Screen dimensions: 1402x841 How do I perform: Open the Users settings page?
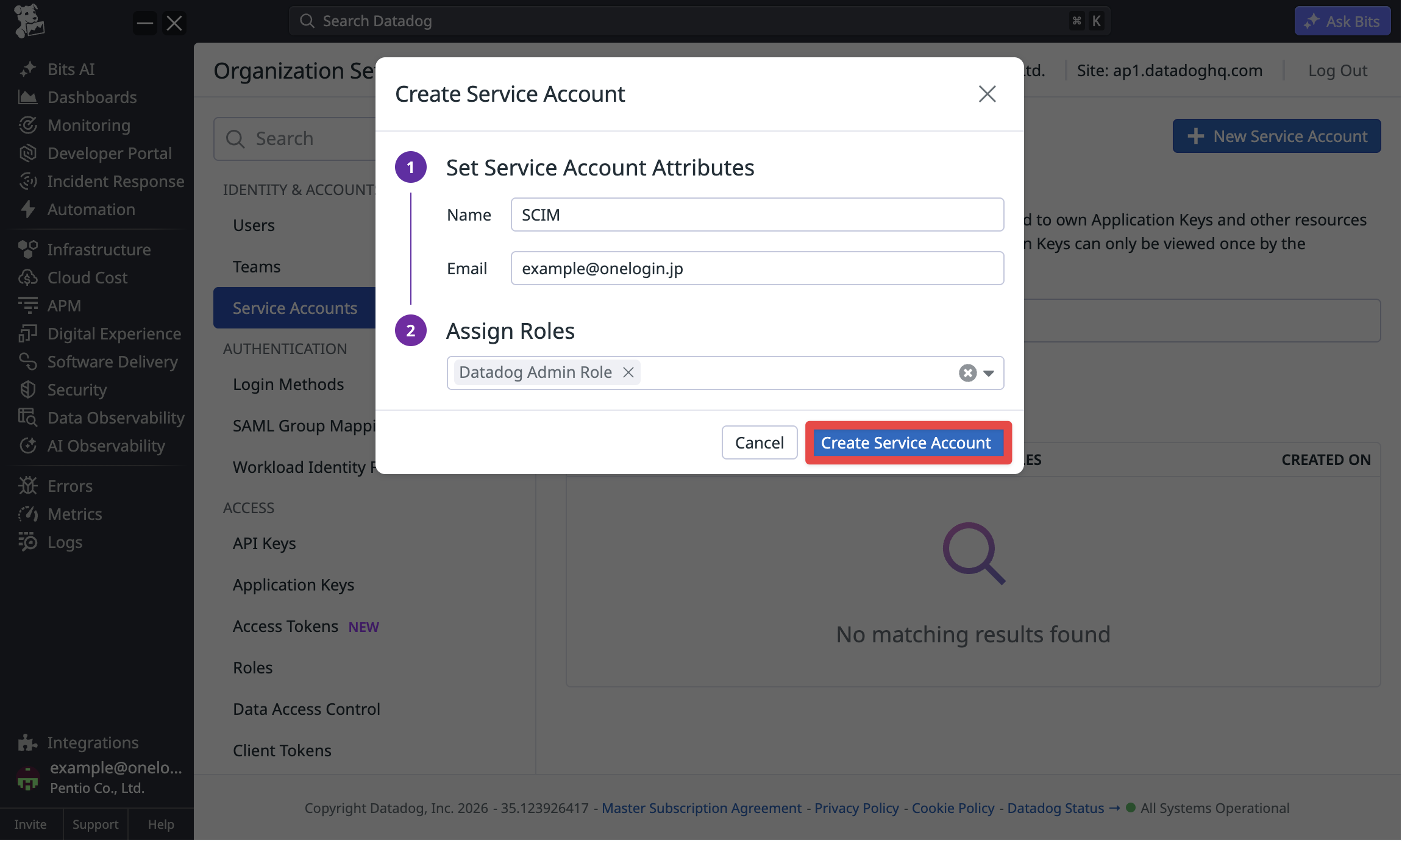tap(254, 225)
